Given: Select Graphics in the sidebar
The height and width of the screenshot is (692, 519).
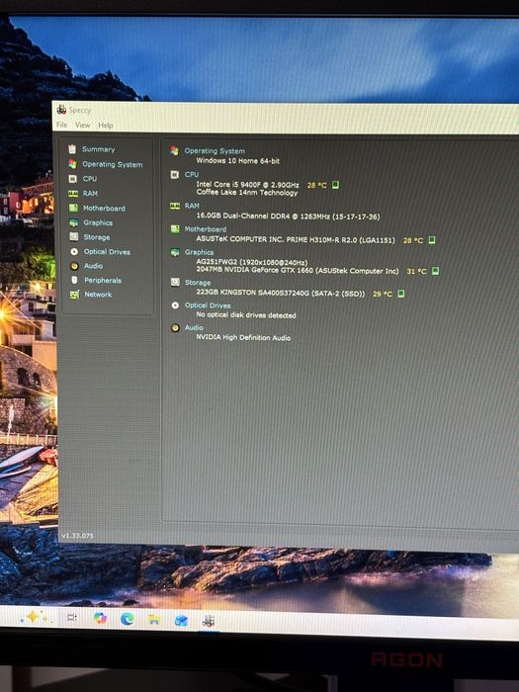Looking at the screenshot, I should [x=98, y=222].
